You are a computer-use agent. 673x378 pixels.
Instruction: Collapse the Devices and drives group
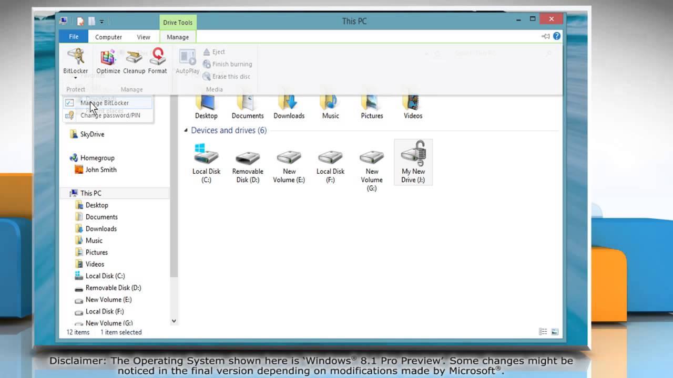186,130
